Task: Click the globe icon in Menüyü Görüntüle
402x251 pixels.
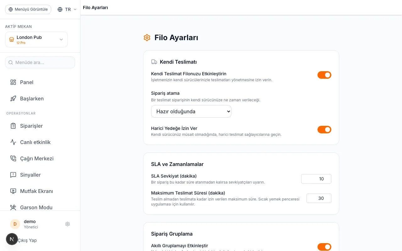Action: (11, 9)
